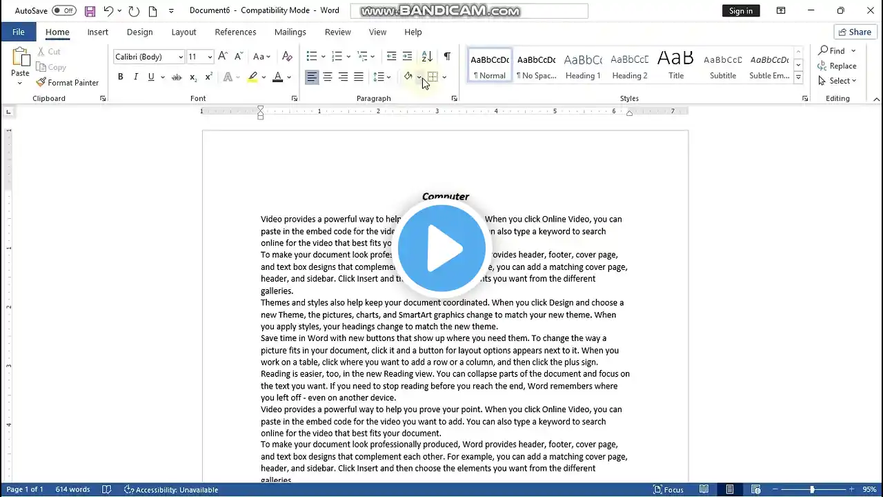Apply subscript formatting
This screenshot has height=497, width=883.
click(x=193, y=77)
